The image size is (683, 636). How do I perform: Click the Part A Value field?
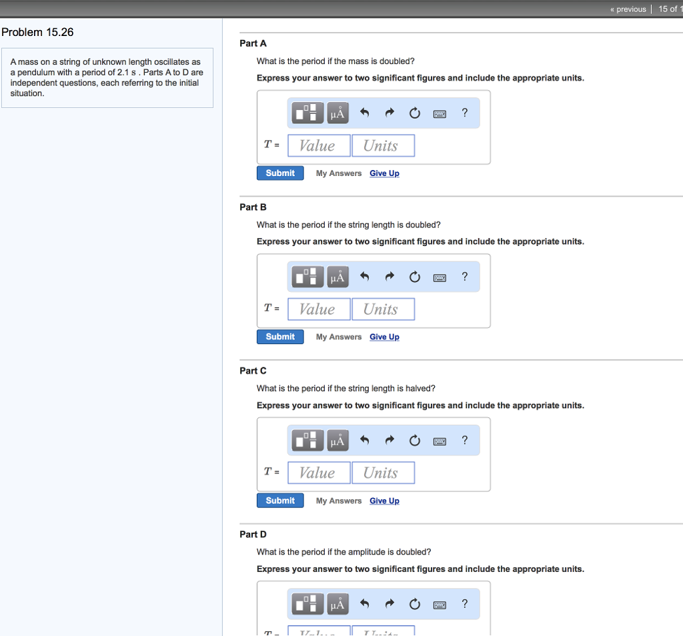click(x=319, y=146)
